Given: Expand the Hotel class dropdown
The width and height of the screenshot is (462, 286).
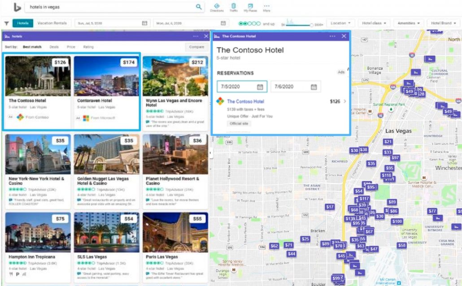Looking at the screenshot, I should point(374,23).
